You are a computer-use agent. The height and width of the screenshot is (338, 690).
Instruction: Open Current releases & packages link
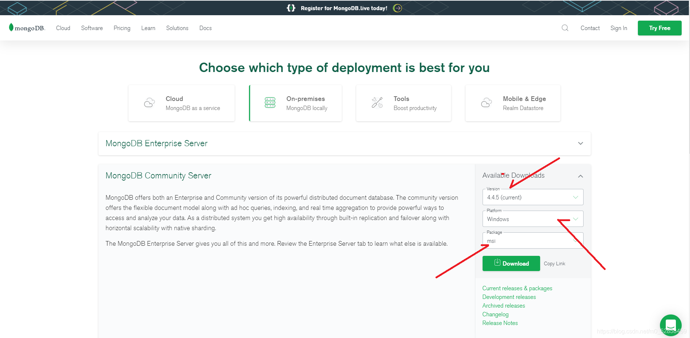(517, 288)
